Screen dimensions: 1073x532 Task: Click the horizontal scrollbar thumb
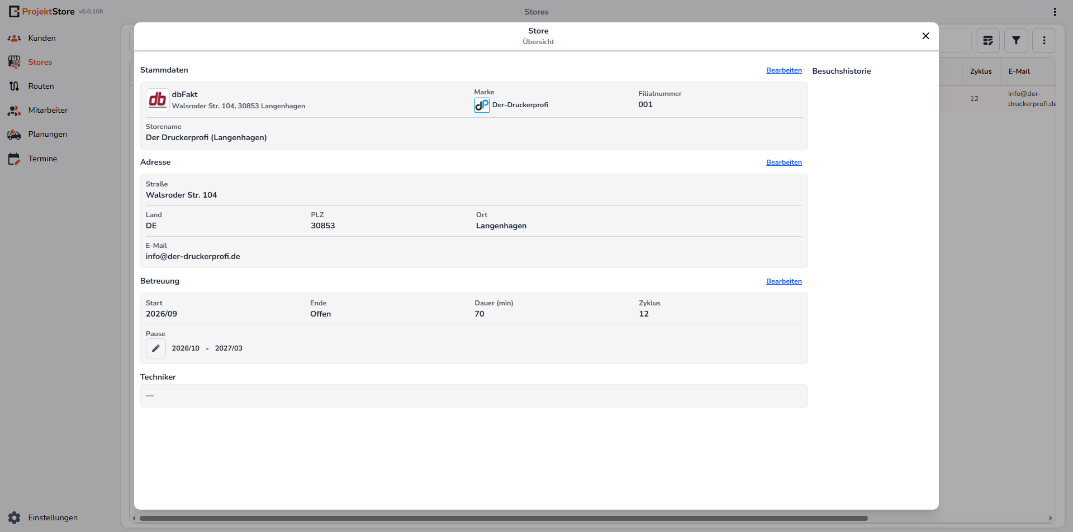click(504, 518)
